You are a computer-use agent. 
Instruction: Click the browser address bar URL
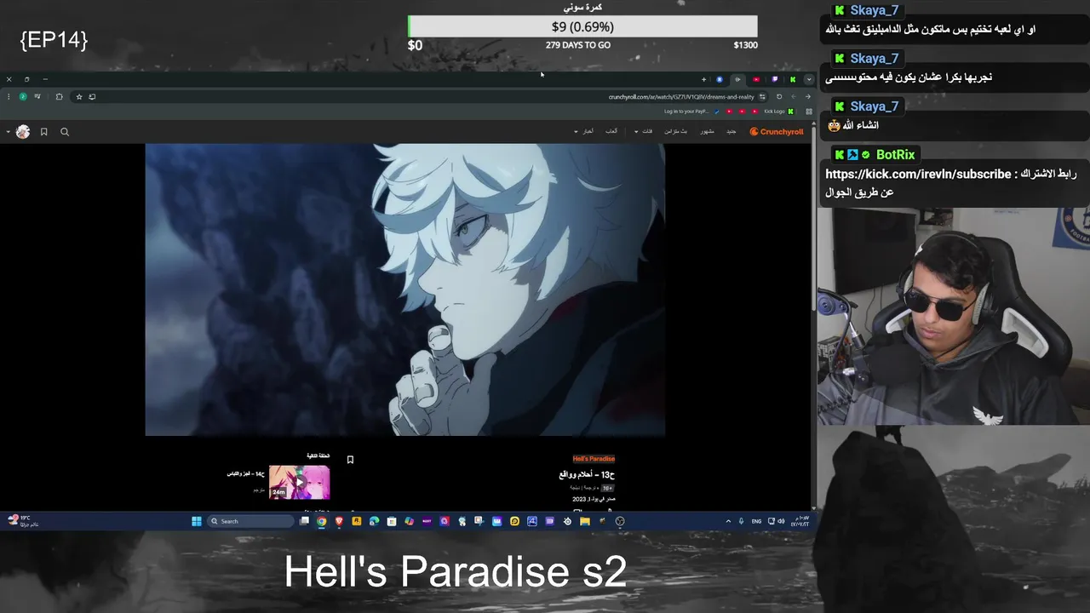(681, 97)
